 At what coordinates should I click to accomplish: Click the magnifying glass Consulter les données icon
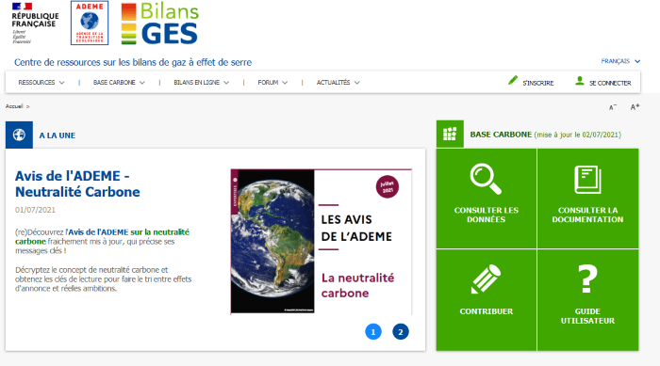[x=486, y=179]
